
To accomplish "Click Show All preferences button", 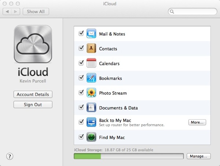I will pos(36,11).
